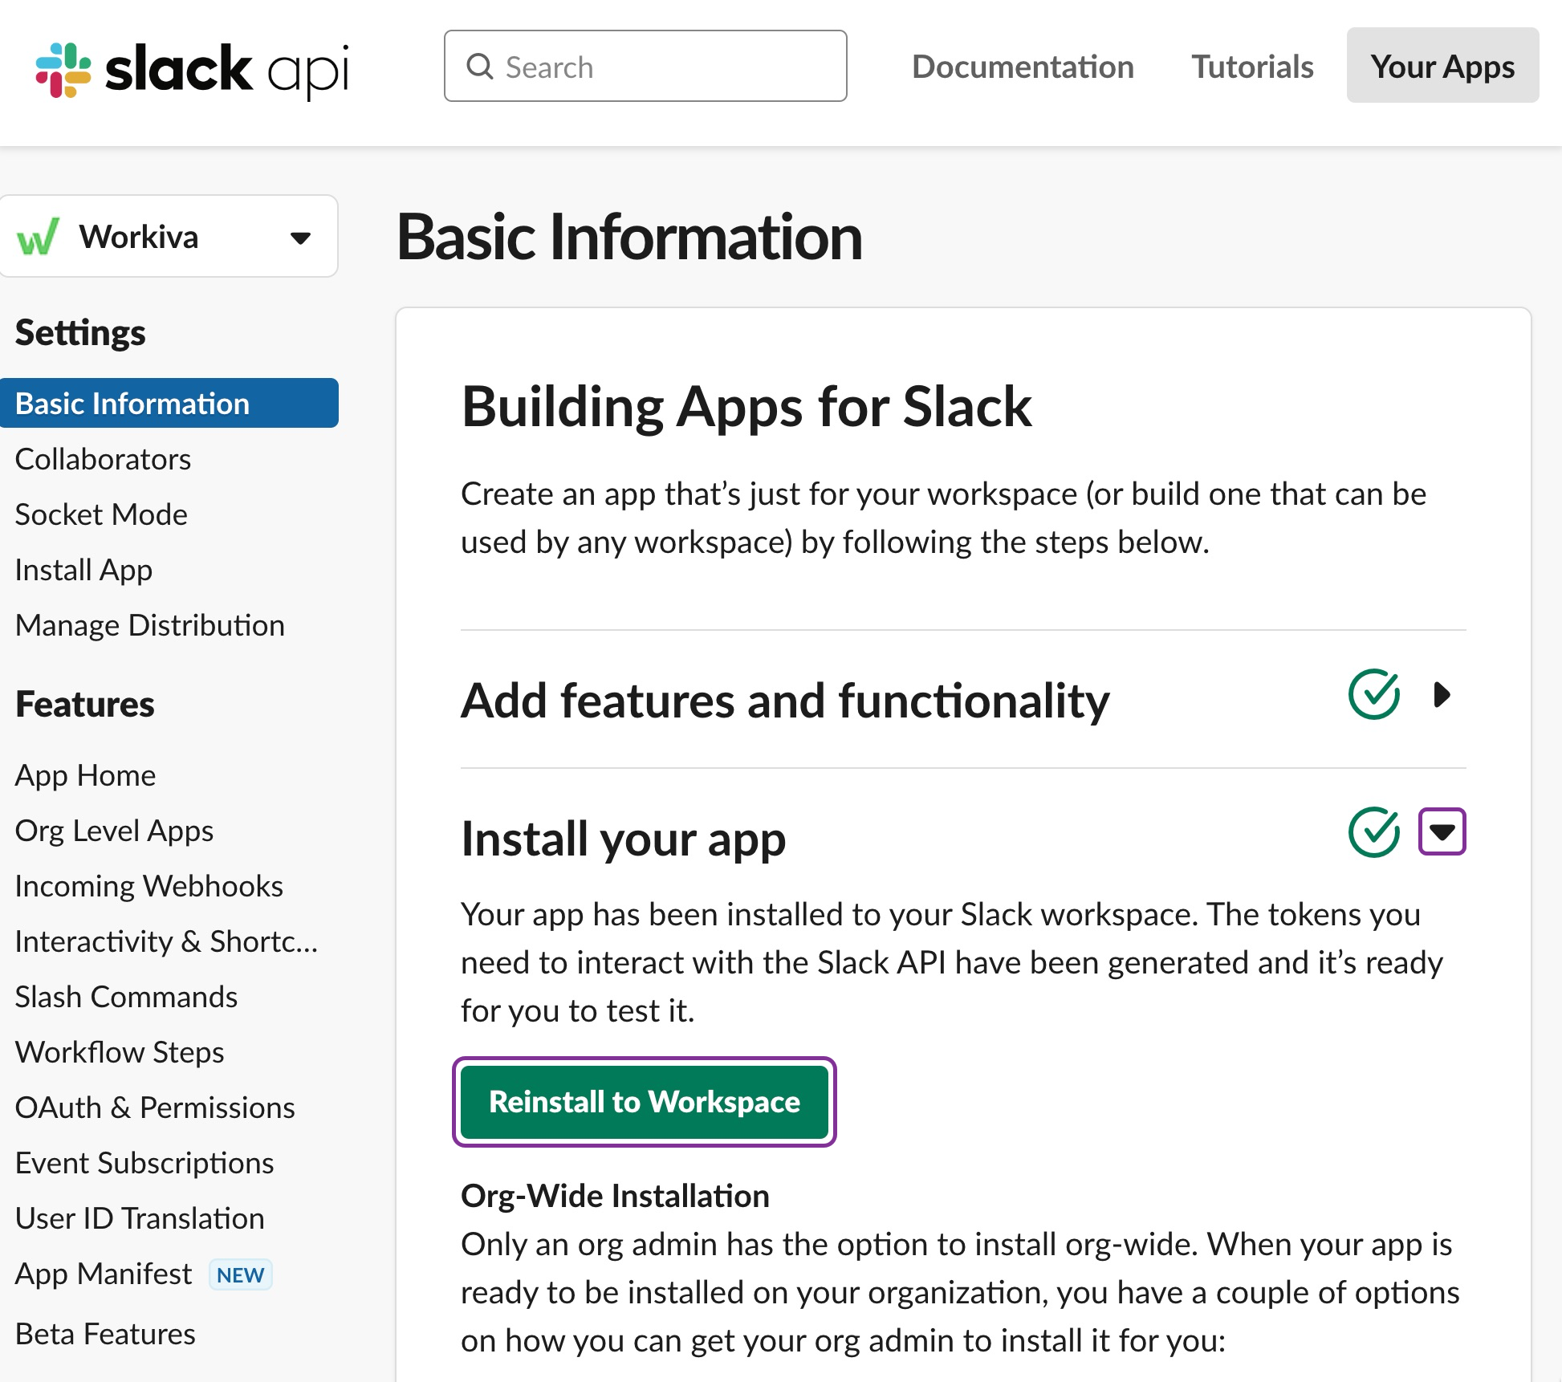Image resolution: width=1562 pixels, height=1382 pixels.
Task: Click the checkmark beside Add features and functionality
Action: (x=1374, y=694)
